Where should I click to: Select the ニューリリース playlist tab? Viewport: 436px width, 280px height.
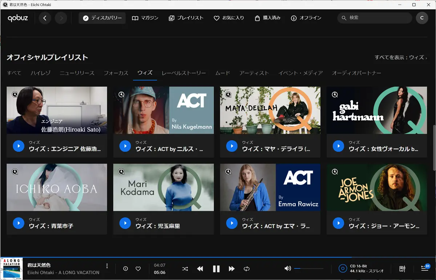pos(77,73)
